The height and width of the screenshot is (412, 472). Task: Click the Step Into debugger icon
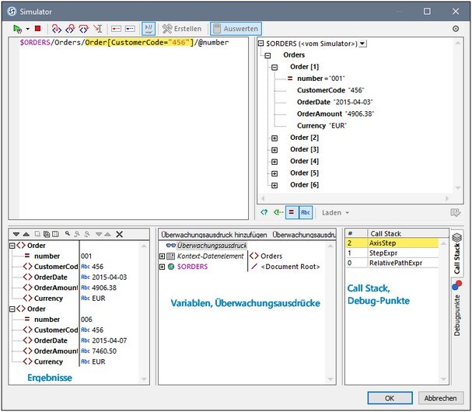pos(57,28)
